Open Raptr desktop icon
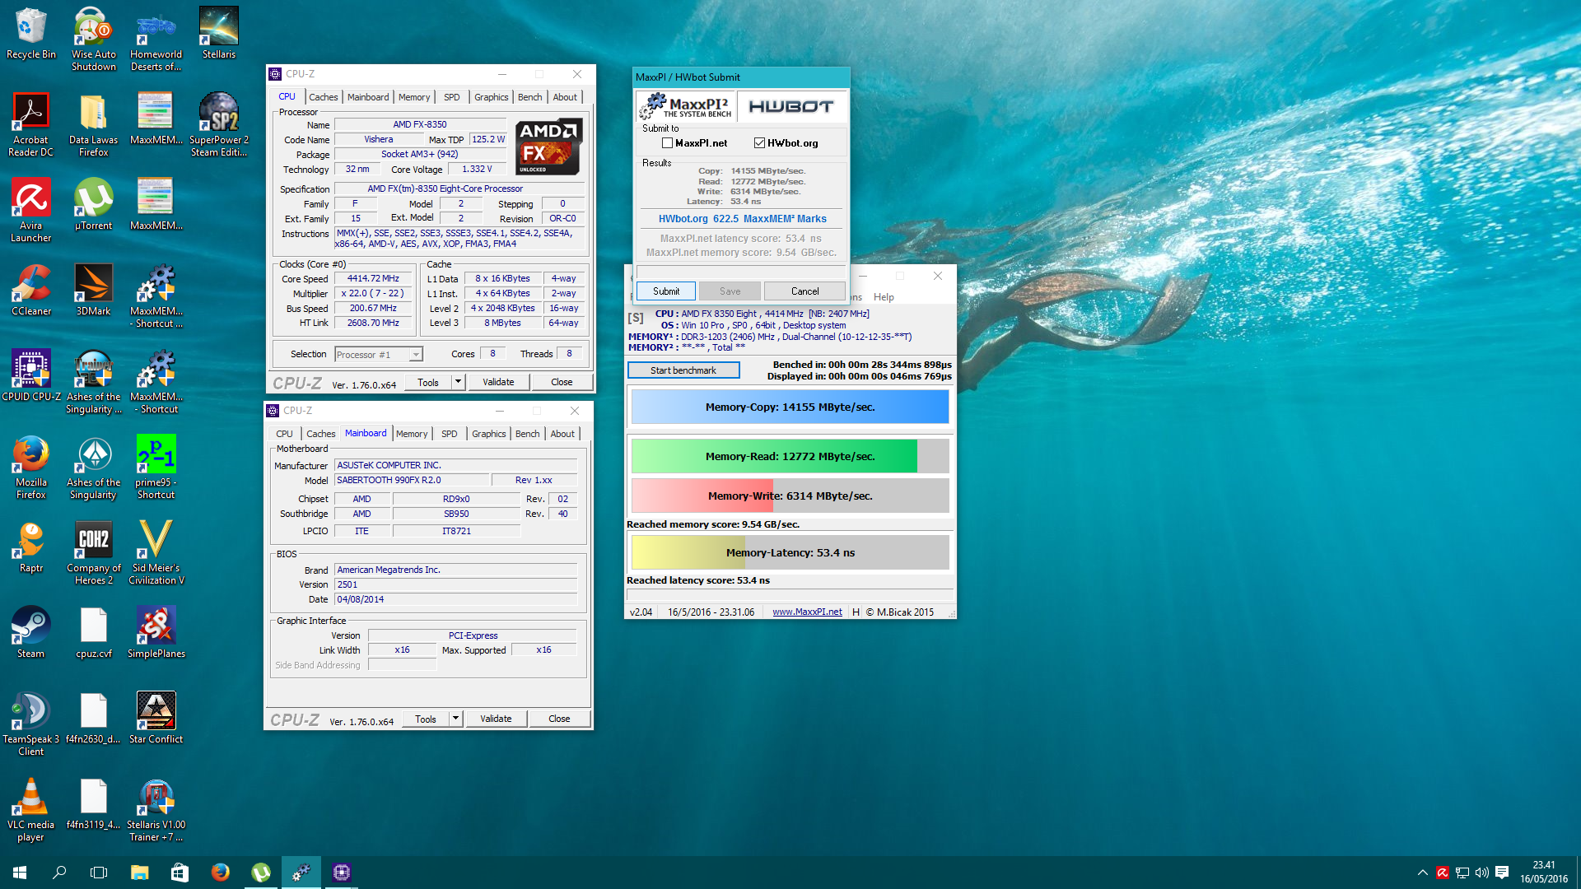Screen dimensions: 1581x889 [31, 547]
